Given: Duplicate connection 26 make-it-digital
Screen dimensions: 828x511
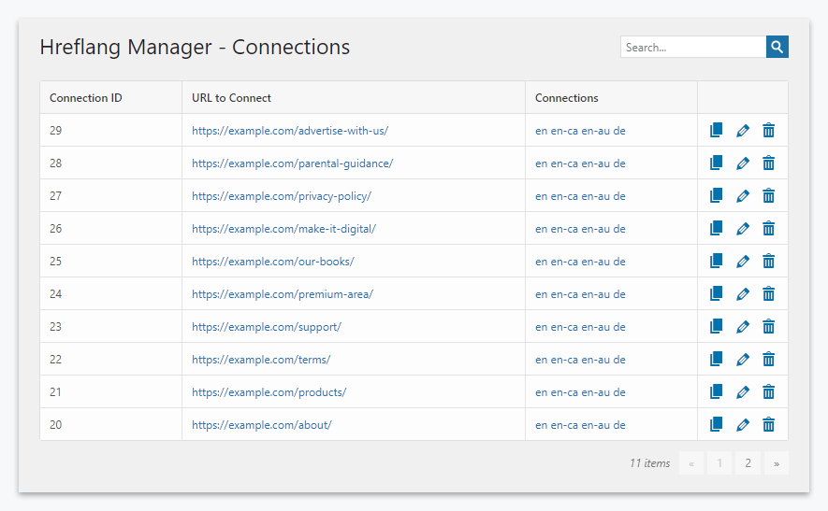Looking at the screenshot, I should pyautogui.click(x=717, y=229).
